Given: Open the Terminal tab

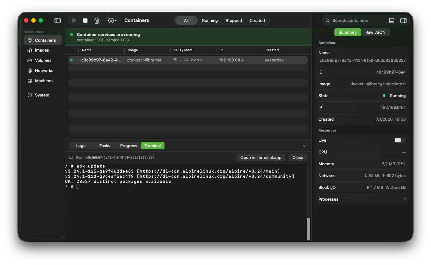Looking at the screenshot, I should (152, 146).
